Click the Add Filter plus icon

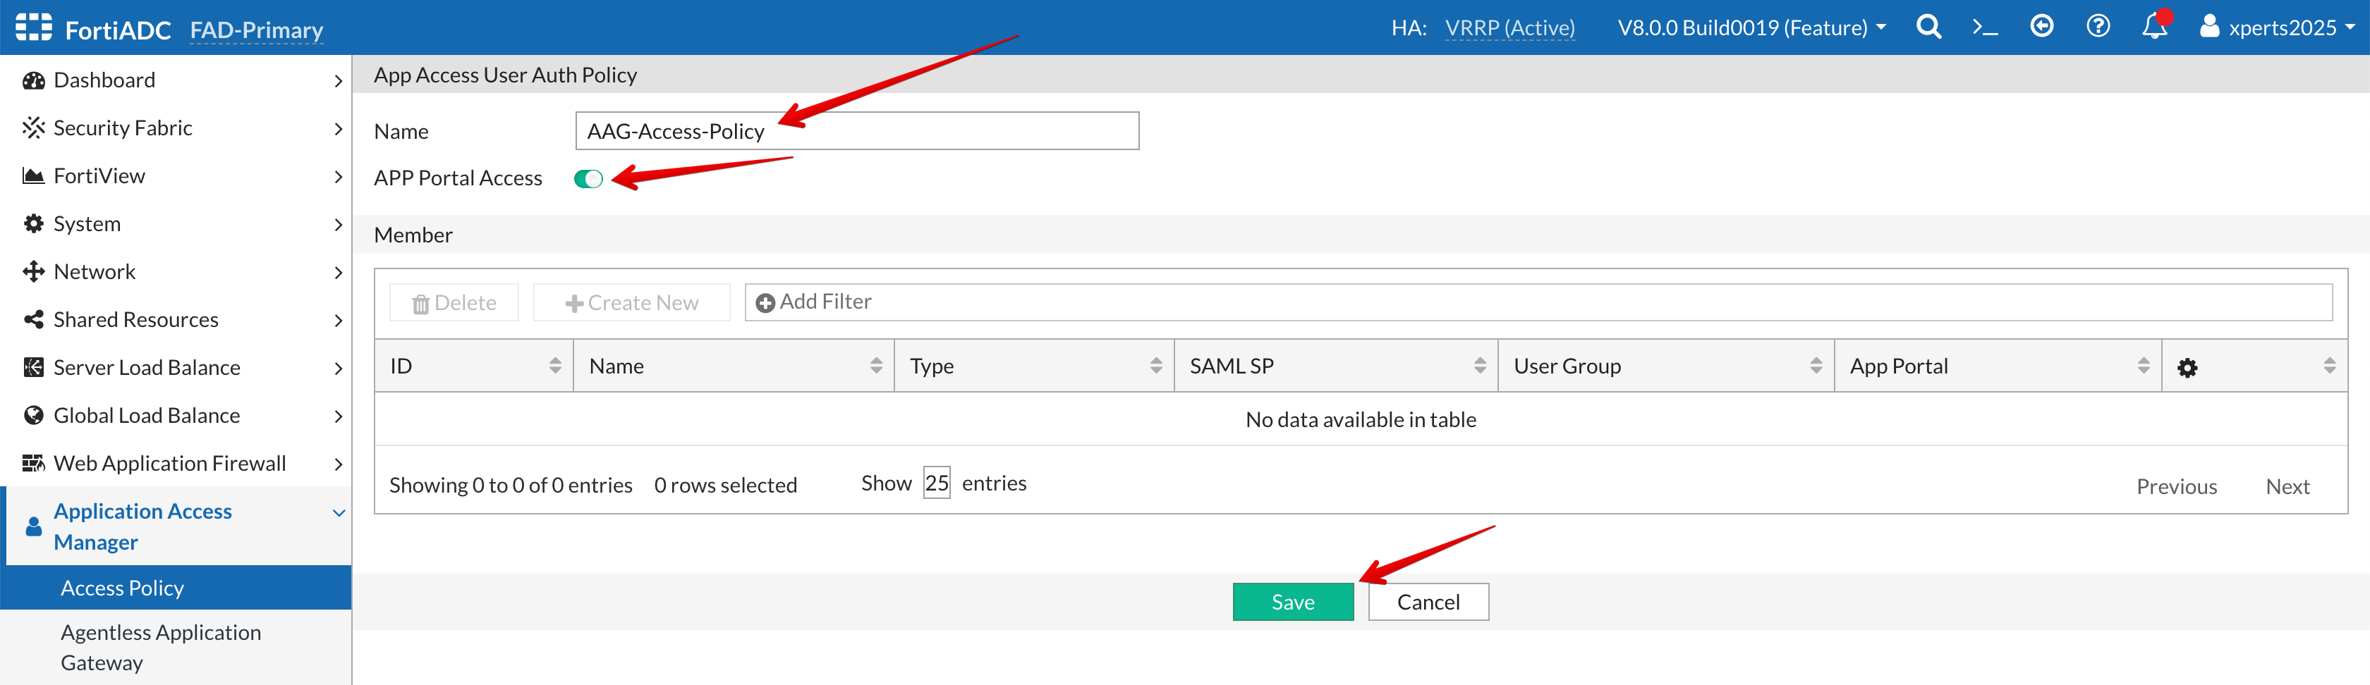(x=765, y=302)
